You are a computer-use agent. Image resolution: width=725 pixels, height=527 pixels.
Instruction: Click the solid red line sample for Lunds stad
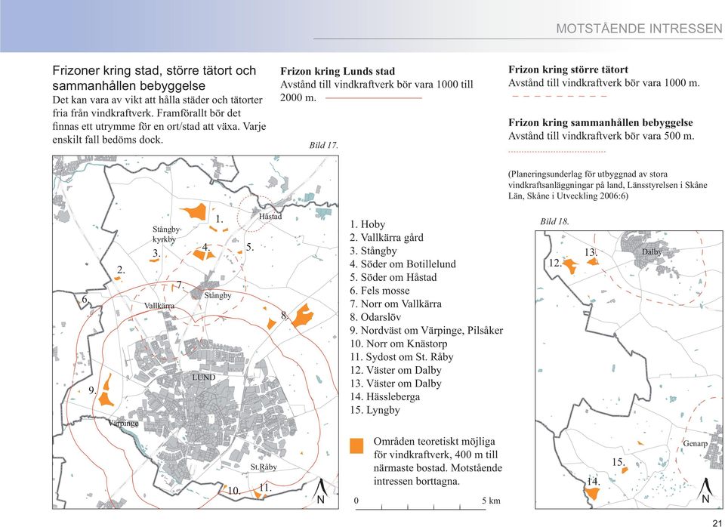coord(374,98)
